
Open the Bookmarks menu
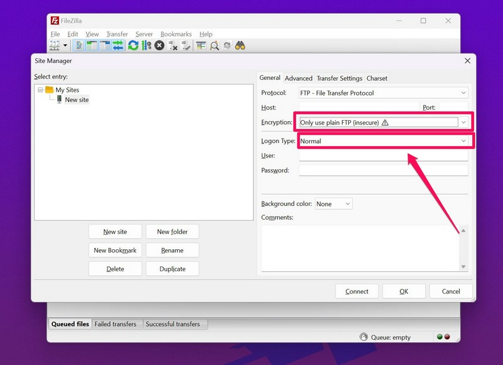point(175,34)
